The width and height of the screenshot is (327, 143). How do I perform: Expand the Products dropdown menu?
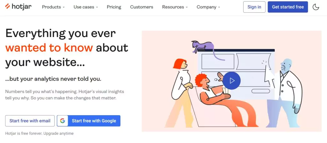[53, 7]
